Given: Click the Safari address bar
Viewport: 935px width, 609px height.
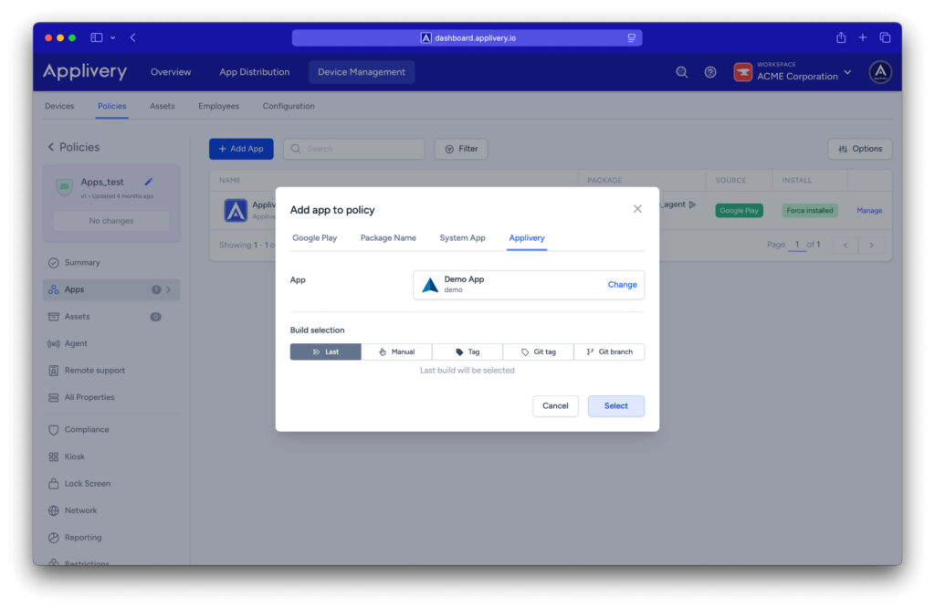Looking at the screenshot, I should coord(467,37).
